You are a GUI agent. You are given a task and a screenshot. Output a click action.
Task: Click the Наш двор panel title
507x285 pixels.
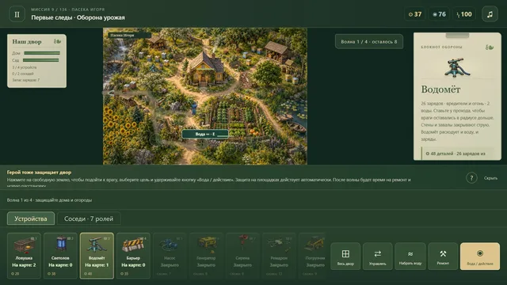point(27,42)
